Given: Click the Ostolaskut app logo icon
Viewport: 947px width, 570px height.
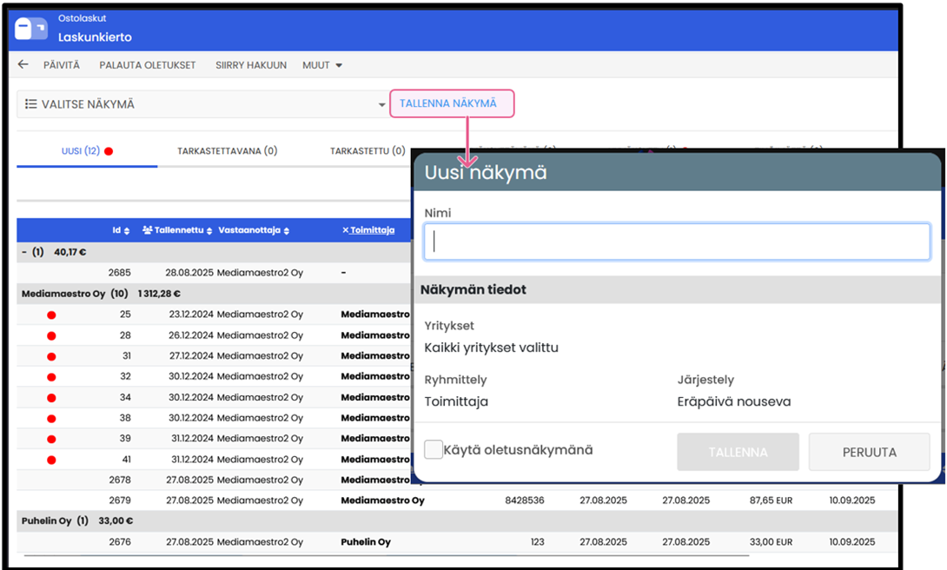Looking at the screenshot, I should [x=32, y=28].
